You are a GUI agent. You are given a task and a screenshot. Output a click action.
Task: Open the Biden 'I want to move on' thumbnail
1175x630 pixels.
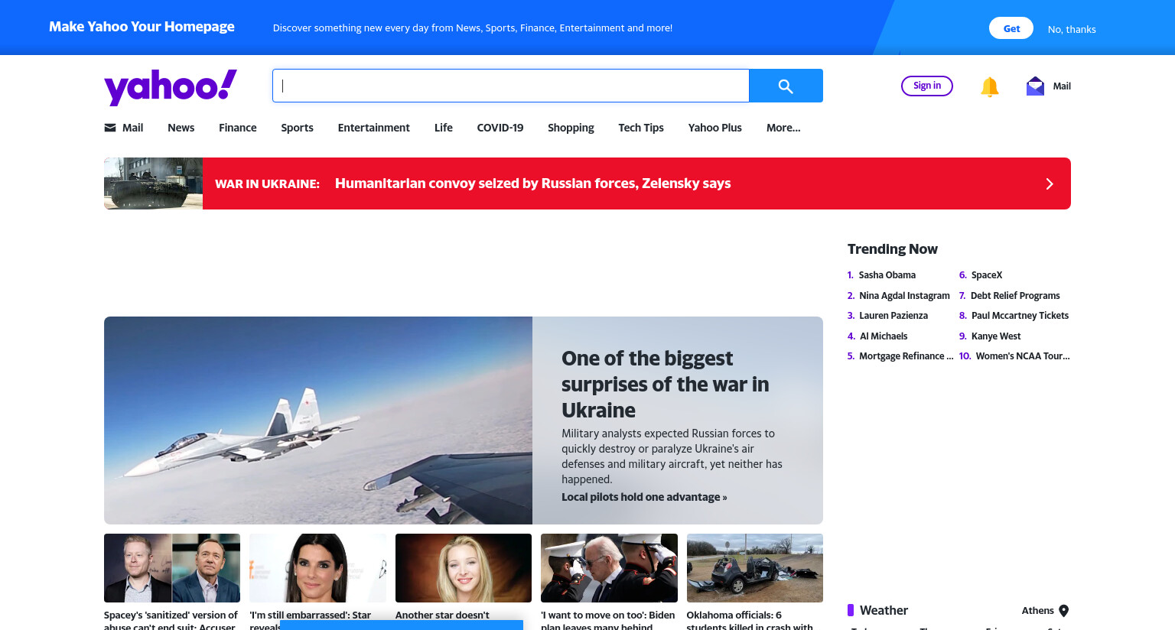tap(609, 568)
